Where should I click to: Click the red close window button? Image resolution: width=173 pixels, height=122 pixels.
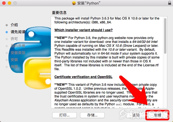coord(4,3)
